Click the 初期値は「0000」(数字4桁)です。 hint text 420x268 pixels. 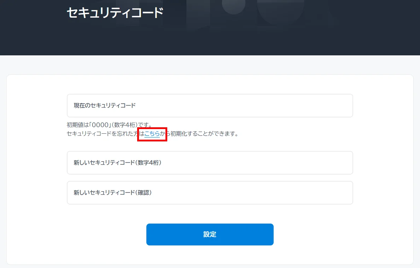click(x=110, y=125)
